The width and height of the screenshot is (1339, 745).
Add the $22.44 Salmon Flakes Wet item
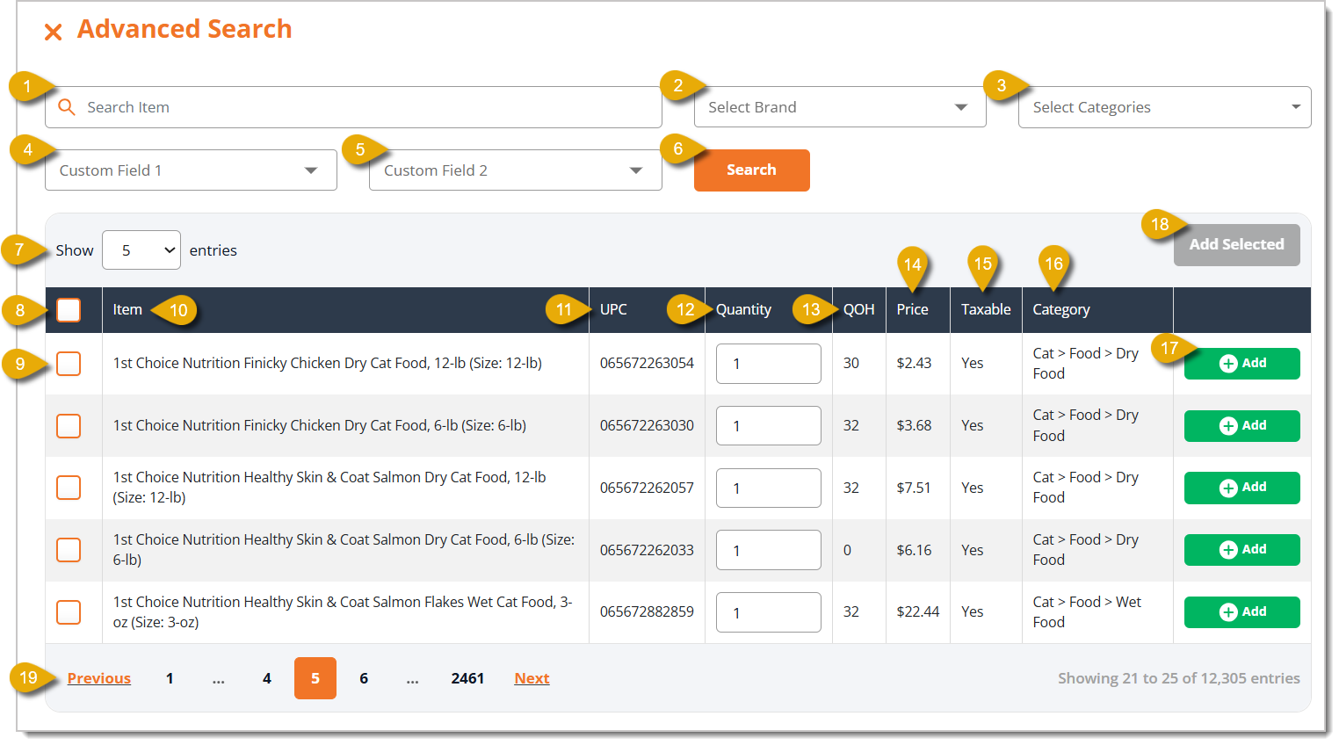1241,612
